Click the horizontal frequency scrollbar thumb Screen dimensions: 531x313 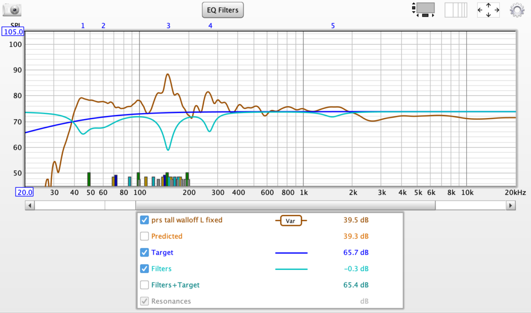270,205
